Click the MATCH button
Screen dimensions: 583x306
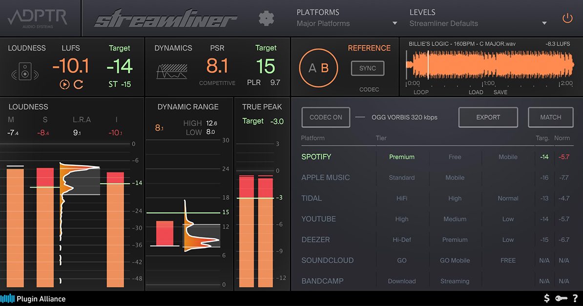(x=550, y=117)
